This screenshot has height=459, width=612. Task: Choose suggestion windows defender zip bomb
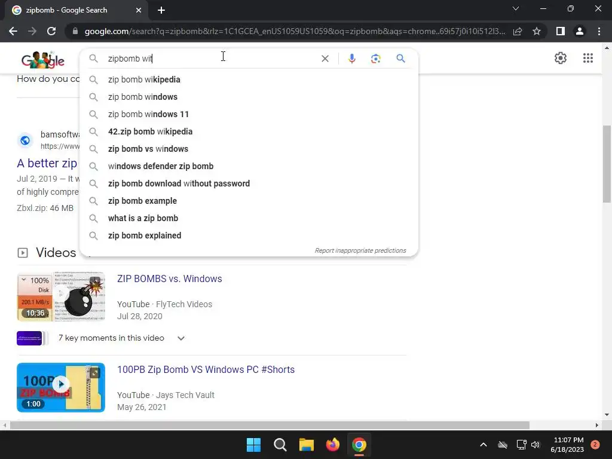(249, 166)
